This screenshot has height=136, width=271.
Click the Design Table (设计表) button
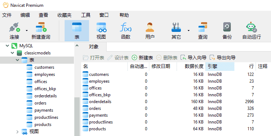pyautogui.click(x=118, y=58)
